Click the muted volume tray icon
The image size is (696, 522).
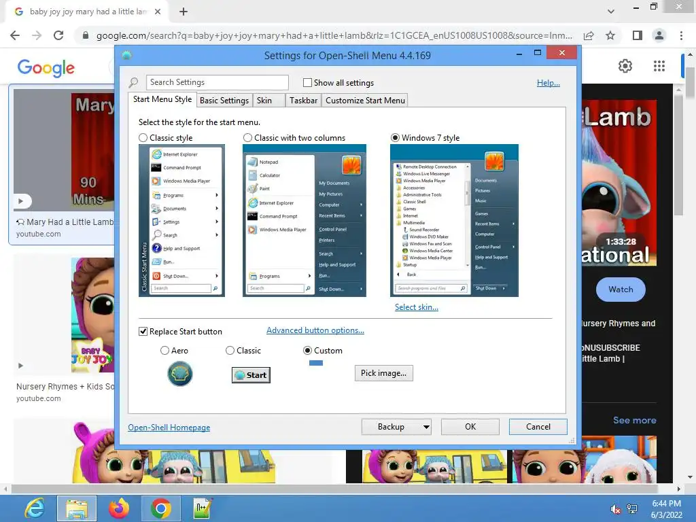click(615, 509)
